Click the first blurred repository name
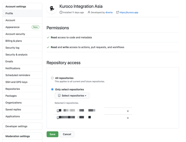The width and height of the screenshot is (186, 142). pyautogui.click(x=77, y=110)
